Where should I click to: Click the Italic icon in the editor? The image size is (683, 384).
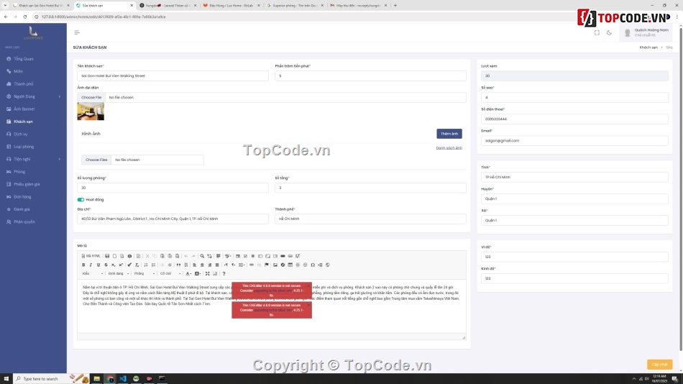pyautogui.click(x=91, y=265)
